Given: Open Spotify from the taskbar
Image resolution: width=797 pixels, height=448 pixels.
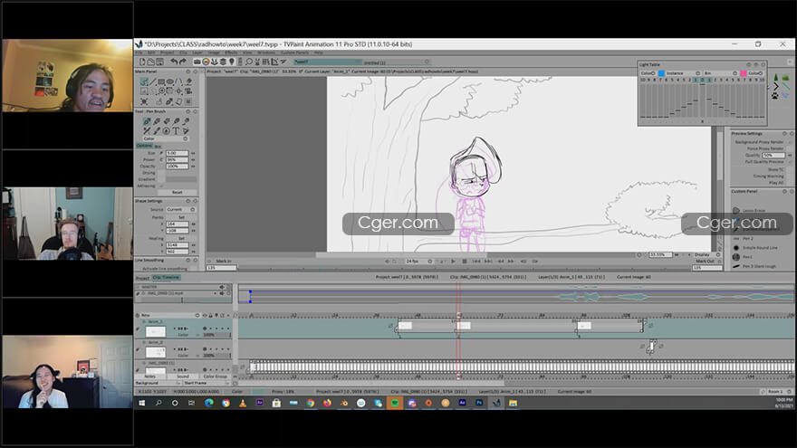Looking at the screenshot, I should tap(395, 403).
